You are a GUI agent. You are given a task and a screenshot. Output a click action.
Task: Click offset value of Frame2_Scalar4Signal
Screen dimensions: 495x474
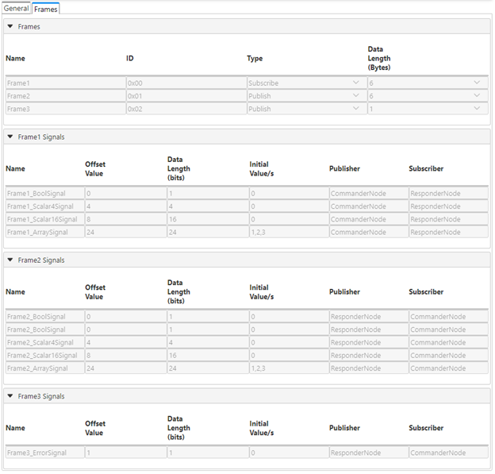click(x=125, y=342)
